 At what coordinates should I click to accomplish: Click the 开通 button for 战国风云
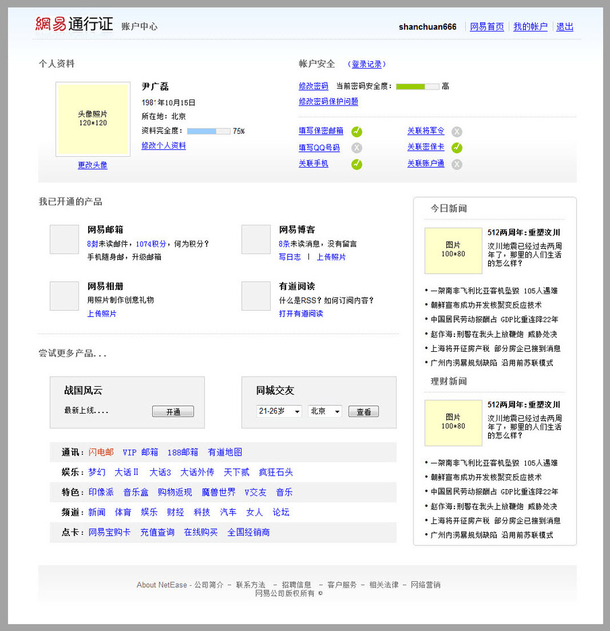[x=173, y=412]
